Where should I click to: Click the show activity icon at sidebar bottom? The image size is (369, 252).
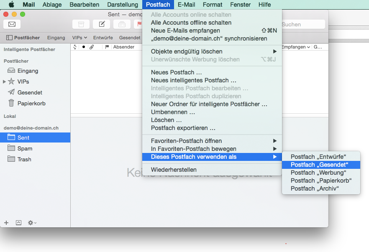tap(18, 223)
